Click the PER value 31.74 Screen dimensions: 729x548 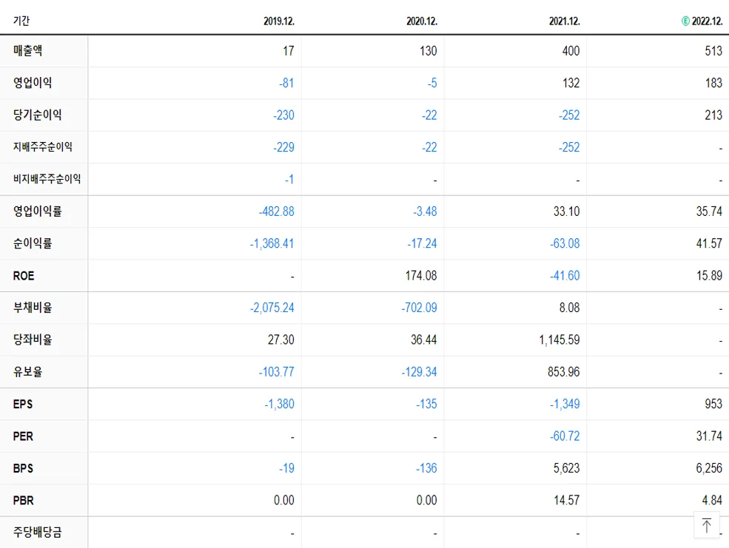[709, 436]
